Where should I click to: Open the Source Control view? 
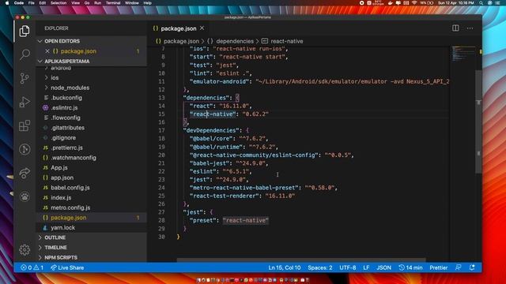click(25, 78)
